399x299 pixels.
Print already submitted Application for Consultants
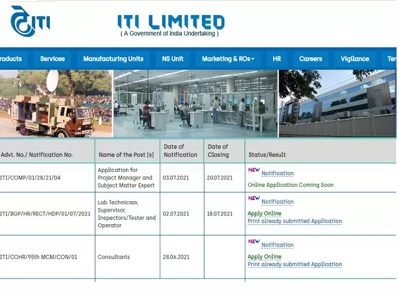(x=295, y=264)
